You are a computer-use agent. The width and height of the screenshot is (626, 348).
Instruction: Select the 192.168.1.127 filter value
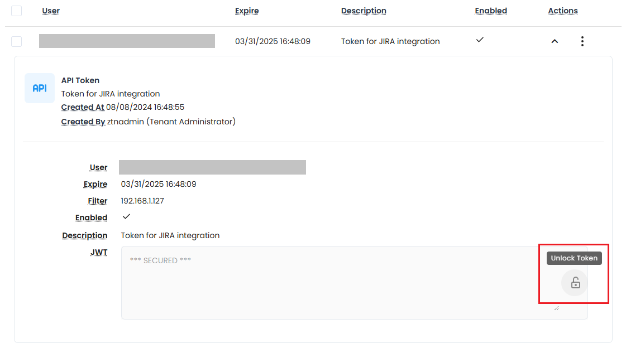[x=142, y=201]
